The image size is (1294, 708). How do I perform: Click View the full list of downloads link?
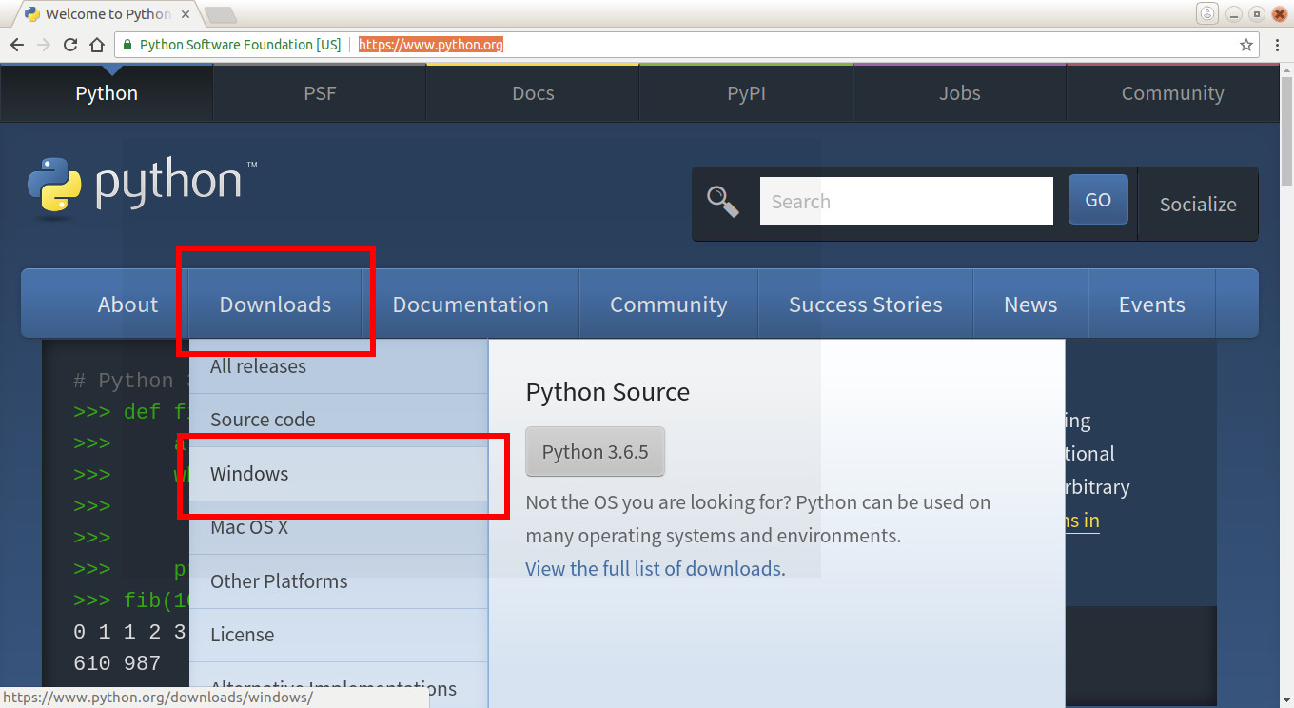[x=656, y=569]
